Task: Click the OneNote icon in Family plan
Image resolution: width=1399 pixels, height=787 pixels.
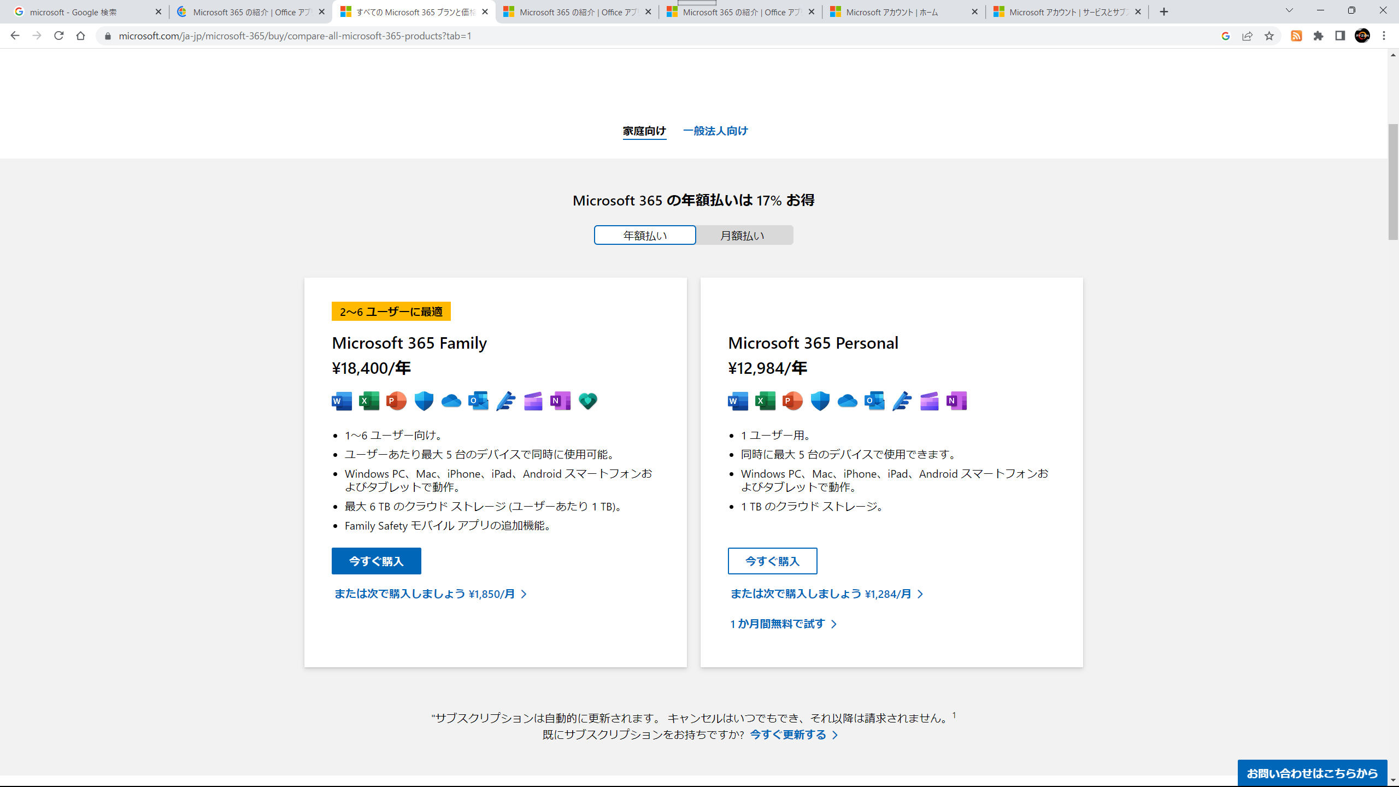Action: coord(561,401)
